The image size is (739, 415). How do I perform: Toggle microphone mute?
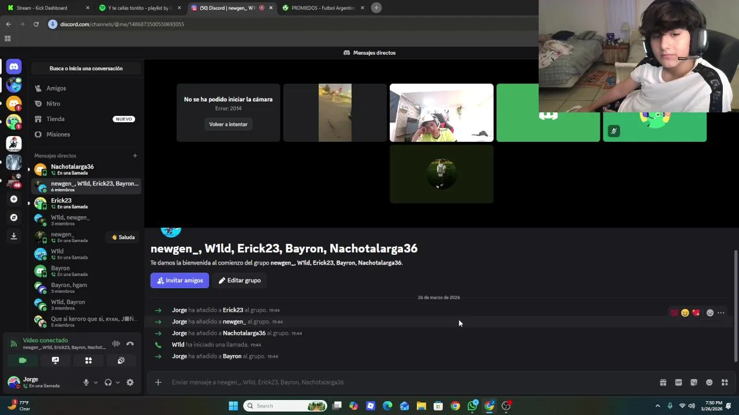[86, 382]
